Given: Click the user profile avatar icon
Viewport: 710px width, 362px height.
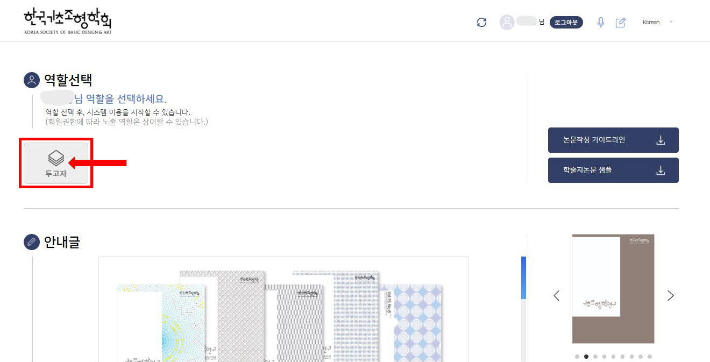Looking at the screenshot, I should [507, 22].
